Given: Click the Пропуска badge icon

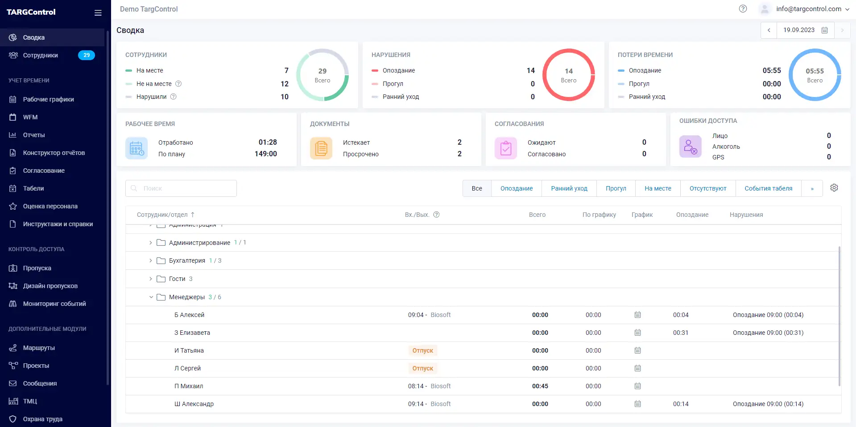Looking at the screenshot, I should pyautogui.click(x=13, y=268).
